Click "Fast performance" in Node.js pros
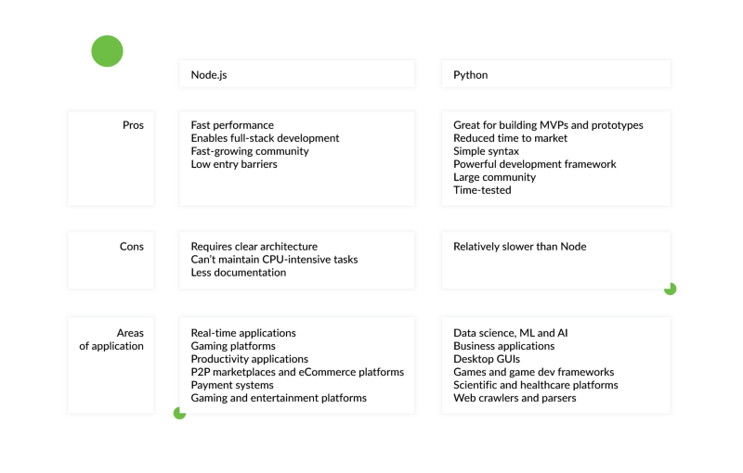 click(x=232, y=125)
